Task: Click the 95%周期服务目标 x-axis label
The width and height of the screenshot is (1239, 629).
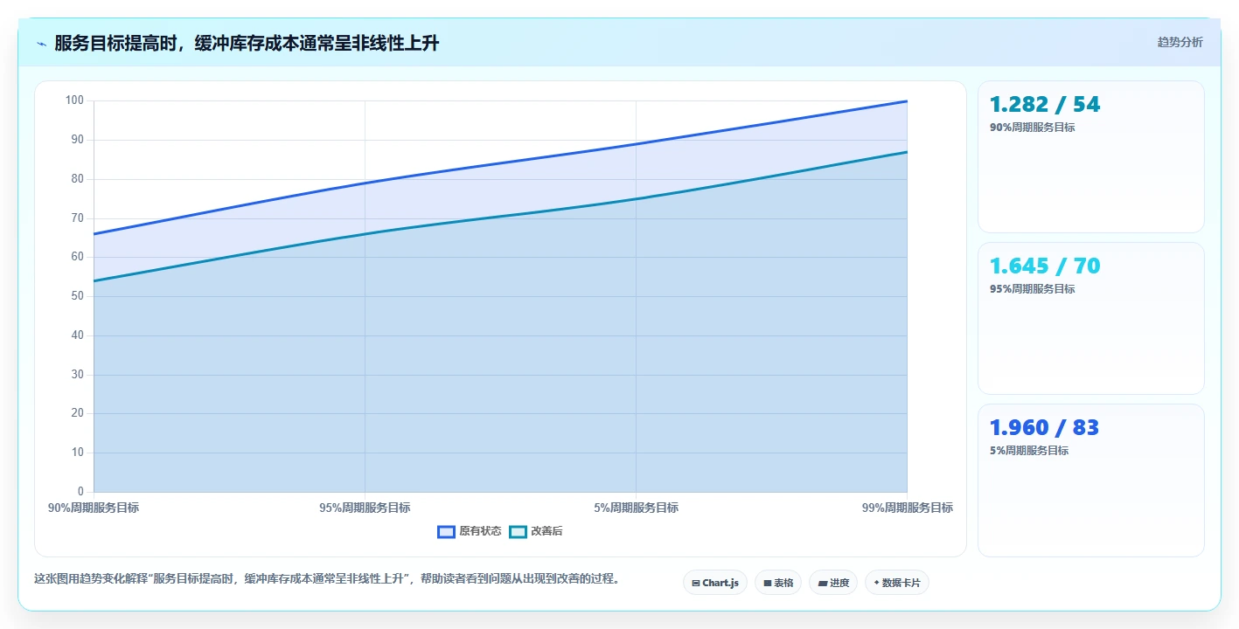Action: pos(365,508)
